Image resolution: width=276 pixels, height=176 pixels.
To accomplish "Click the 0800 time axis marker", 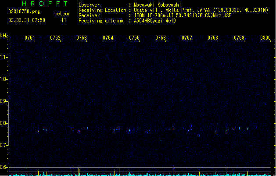I will 265,38.
